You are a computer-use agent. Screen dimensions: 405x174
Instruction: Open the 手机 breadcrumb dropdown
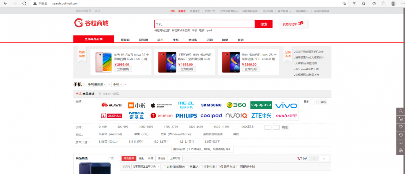(x=117, y=84)
